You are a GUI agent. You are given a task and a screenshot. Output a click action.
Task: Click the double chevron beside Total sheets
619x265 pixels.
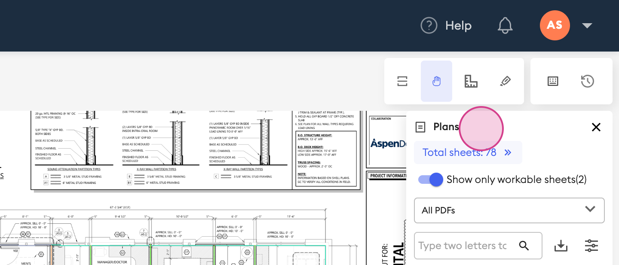click(508, 152)
